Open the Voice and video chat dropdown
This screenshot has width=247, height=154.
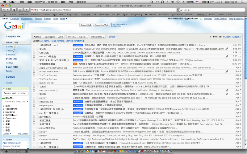[x=28, y=102]
